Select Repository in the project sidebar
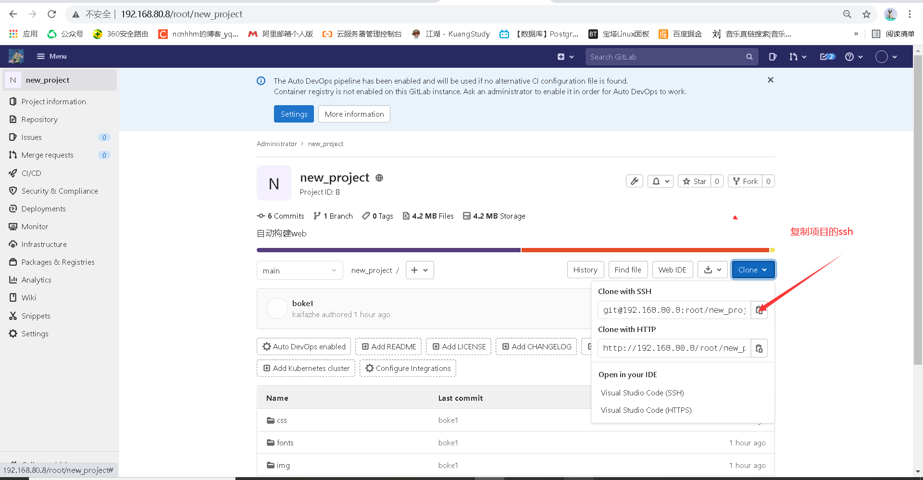Image resolution: width=923 pixels, height=480 pixels. 39,119
